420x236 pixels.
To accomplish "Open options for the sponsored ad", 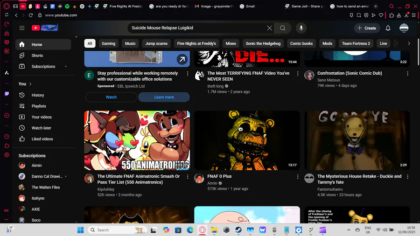I will [188, 73].
